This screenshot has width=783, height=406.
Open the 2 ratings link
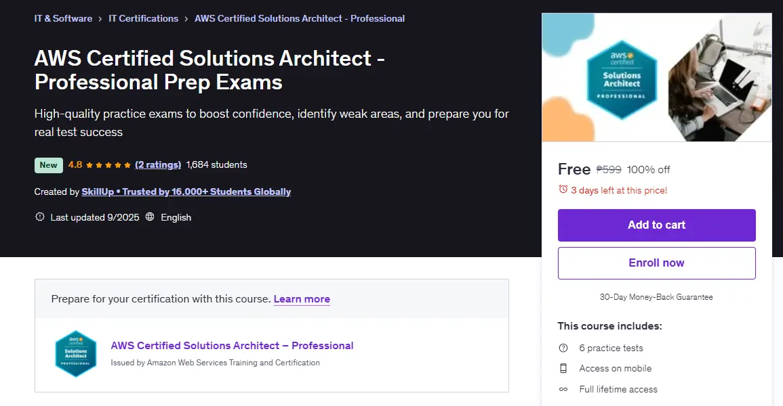(158, 165)
